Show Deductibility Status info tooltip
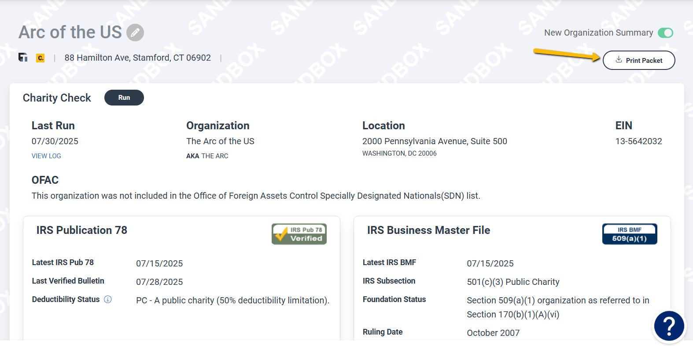The height and width of the screenshot is (346, 693). (x=108, y=299)
